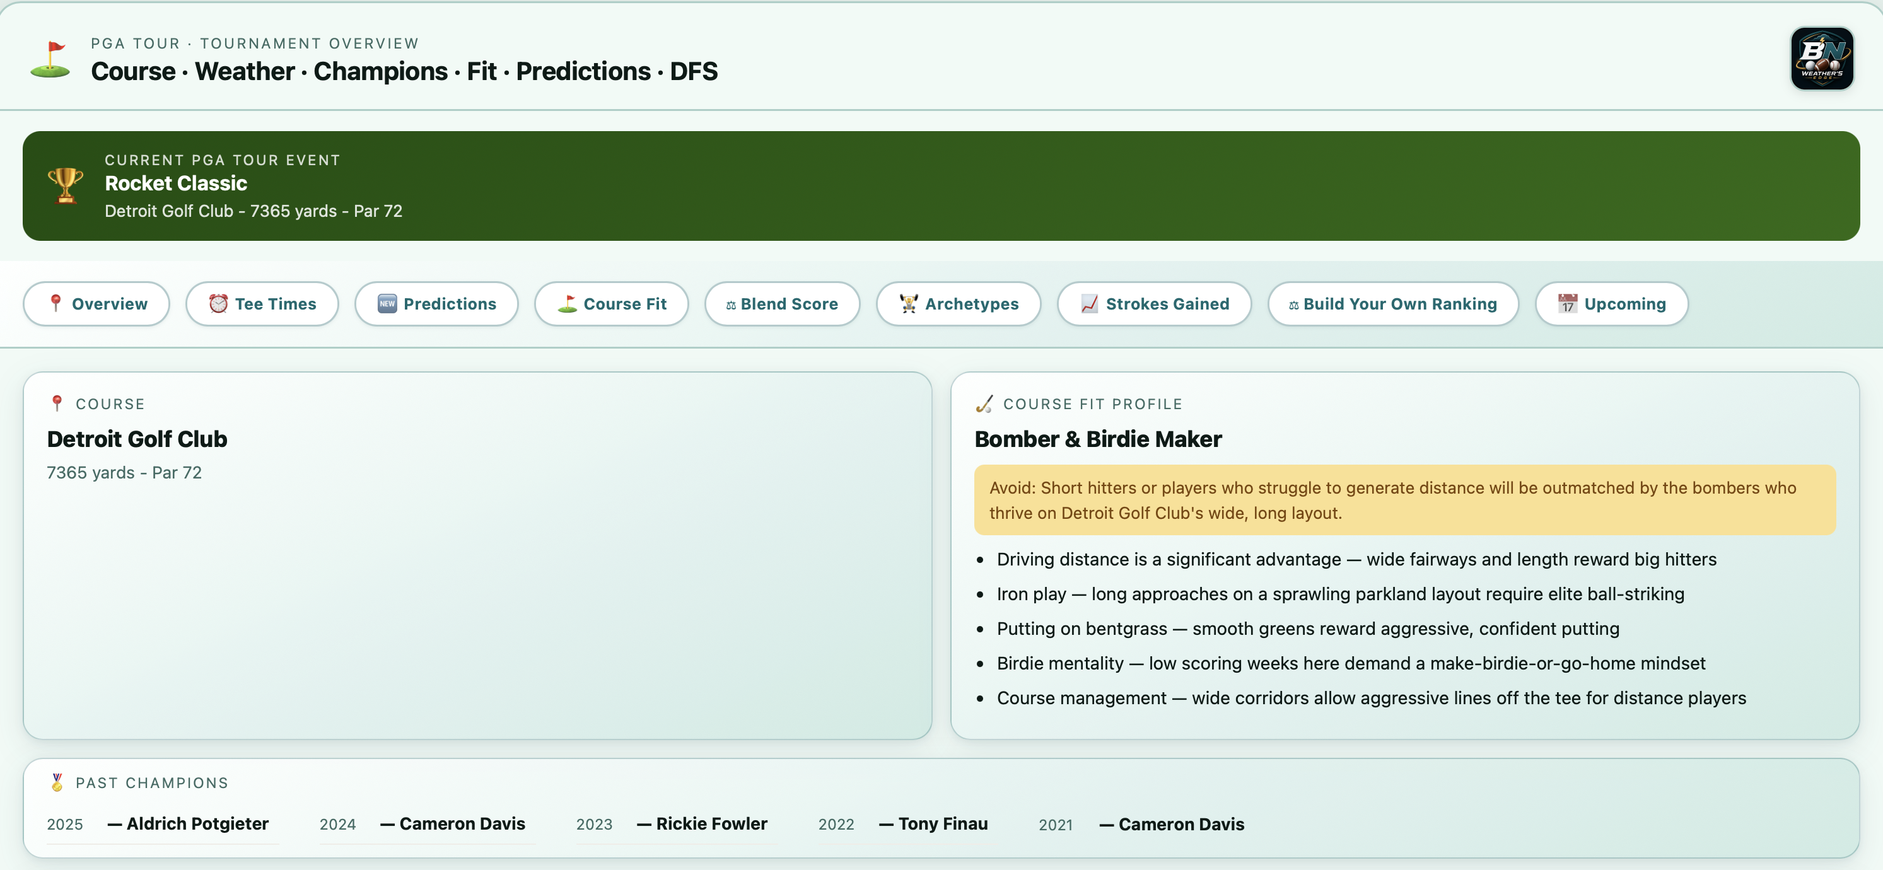Click banner subtitle Detroit Golf Club - 7365 yards

(254, 211)
